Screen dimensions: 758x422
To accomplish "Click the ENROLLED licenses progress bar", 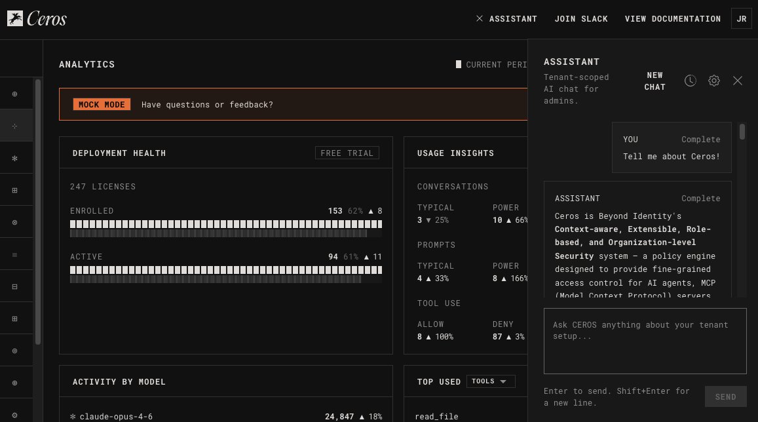I will point(226,228).
